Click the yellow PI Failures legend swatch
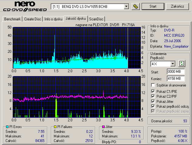 pos(55,126)
